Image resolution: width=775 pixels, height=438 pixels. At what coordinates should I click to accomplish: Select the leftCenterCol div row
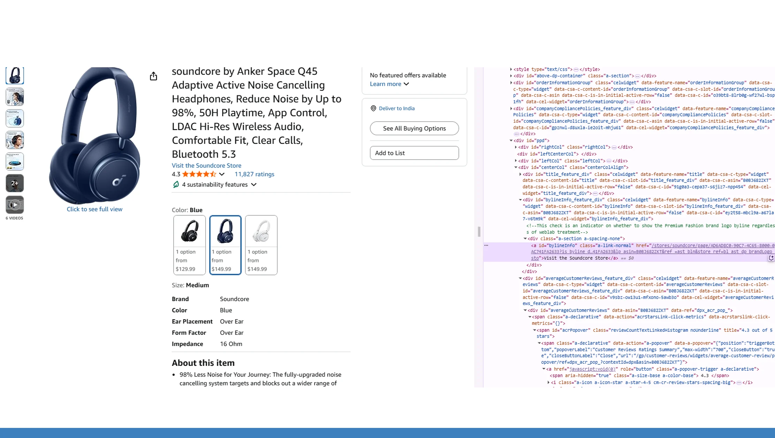[x=557, y=154]
